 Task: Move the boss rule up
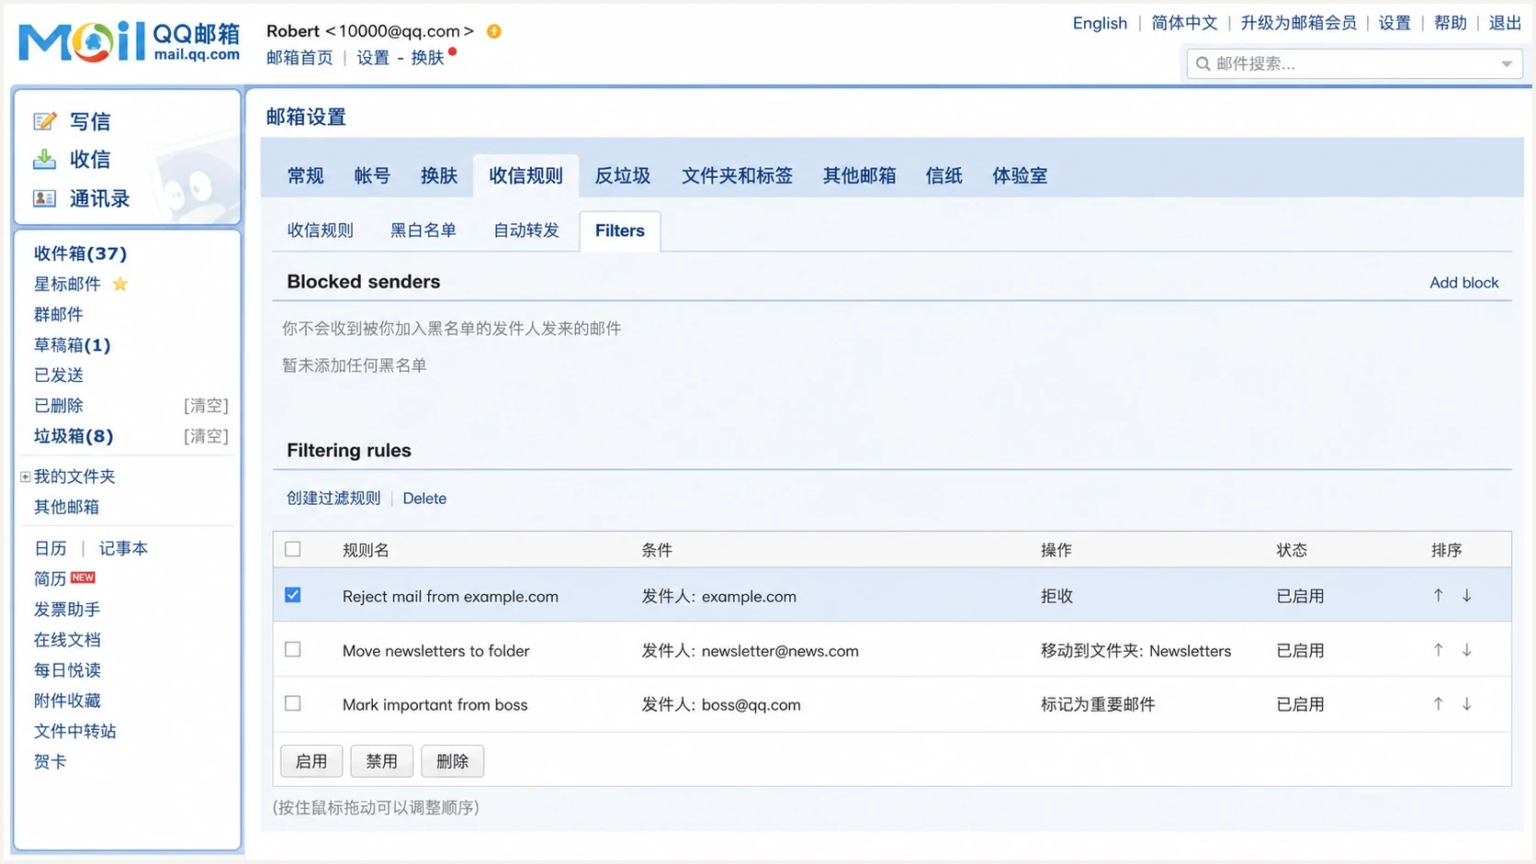click(1438, 703)
